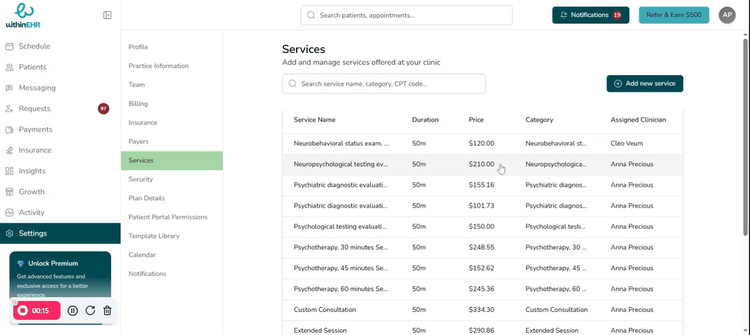The image size is (750, 335).
Task: Open Requests with the 97 badge
Action: [34, 108]
